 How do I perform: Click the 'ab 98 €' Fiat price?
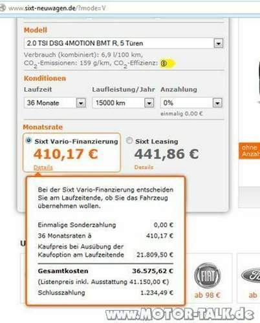tap(207, 295)
